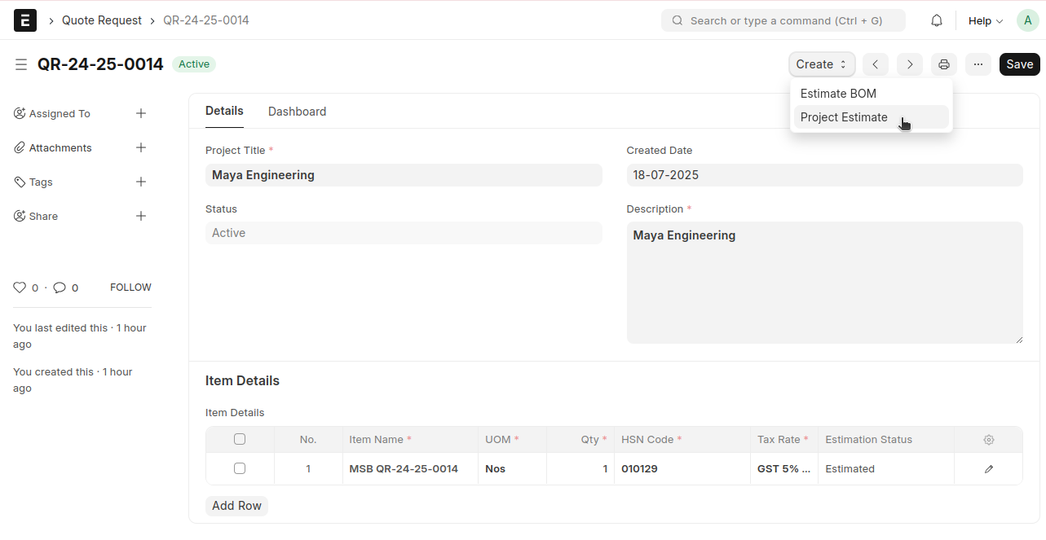Click the notification bell icon
This screenshot has height=540, width=1046.
(937, 20)
